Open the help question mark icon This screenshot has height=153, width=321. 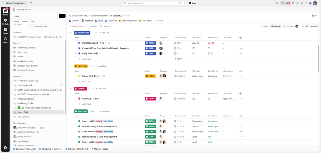click(5, 147)
